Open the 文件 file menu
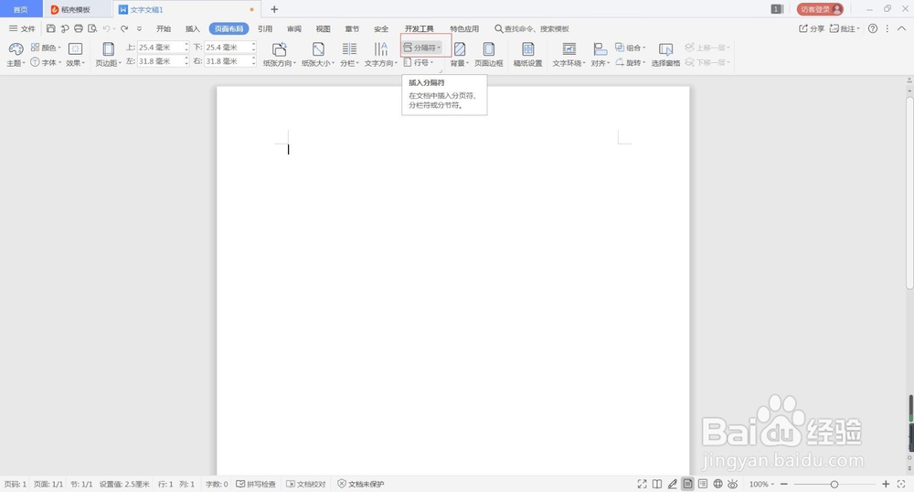 [x=22, y=28]
